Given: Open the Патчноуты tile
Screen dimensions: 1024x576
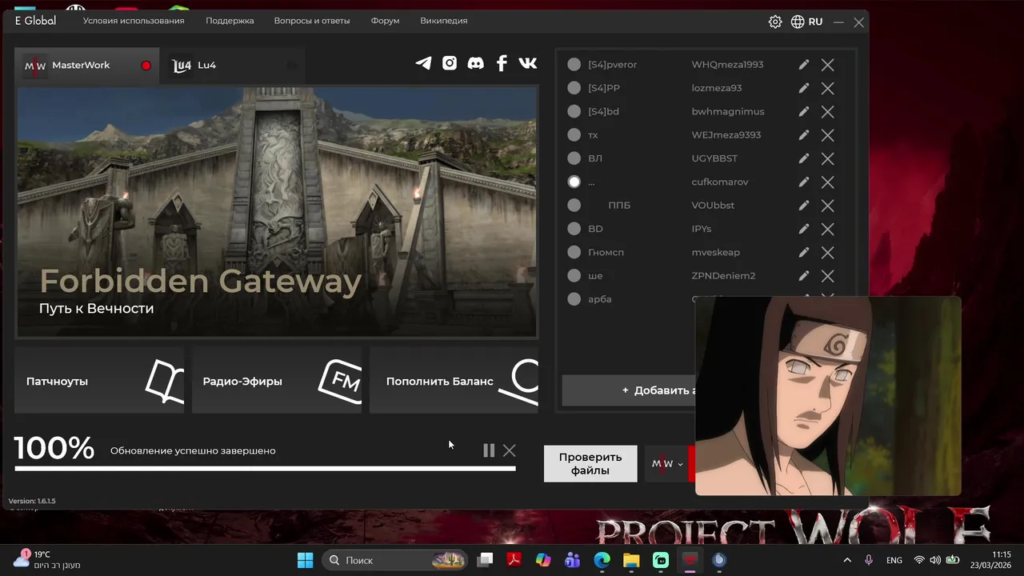Looking at the screenshot, I should coord(99,381).
